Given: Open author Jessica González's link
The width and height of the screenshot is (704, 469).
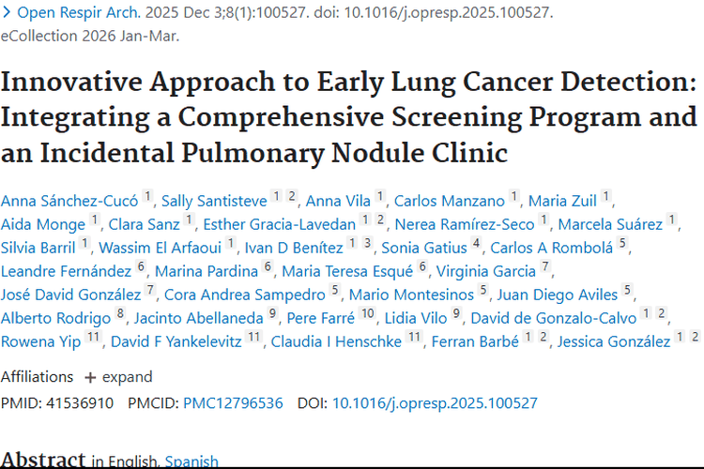Looking at the screenshot, I should click(x=613, y=341).
